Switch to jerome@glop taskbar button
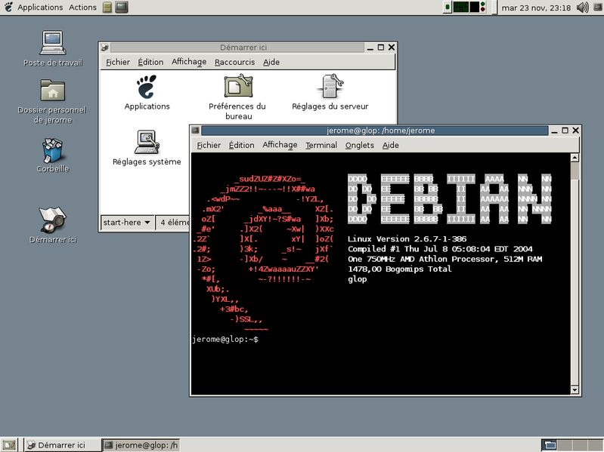Viewport: 604px width, 452px height. click(141, 445)
